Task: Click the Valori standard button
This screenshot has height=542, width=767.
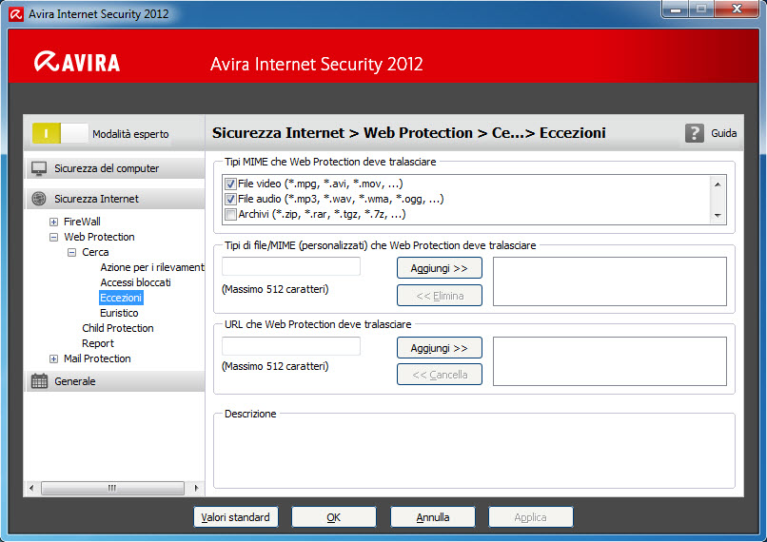Action: [x=236, y=517]
